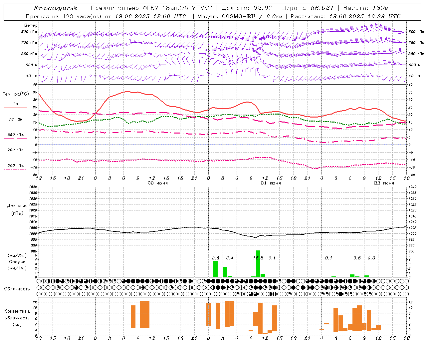Screen dimensions: 426x341
Task: Click the longitude value Долгота: 92.97
Action: (247, 8)
